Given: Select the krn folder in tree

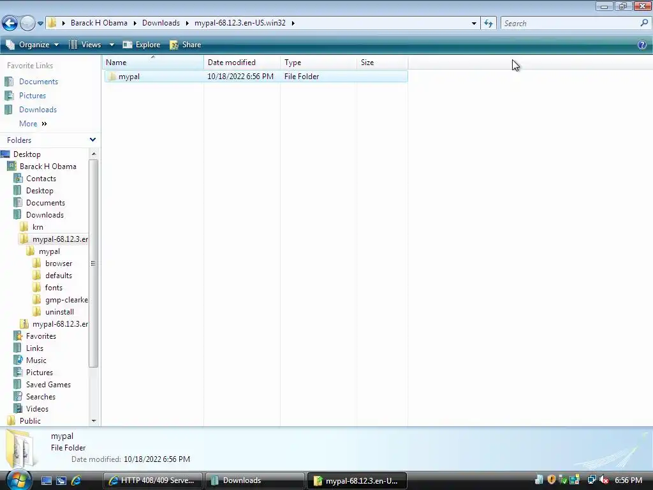Looking at the screenshot, I should [x=38, y=227].
